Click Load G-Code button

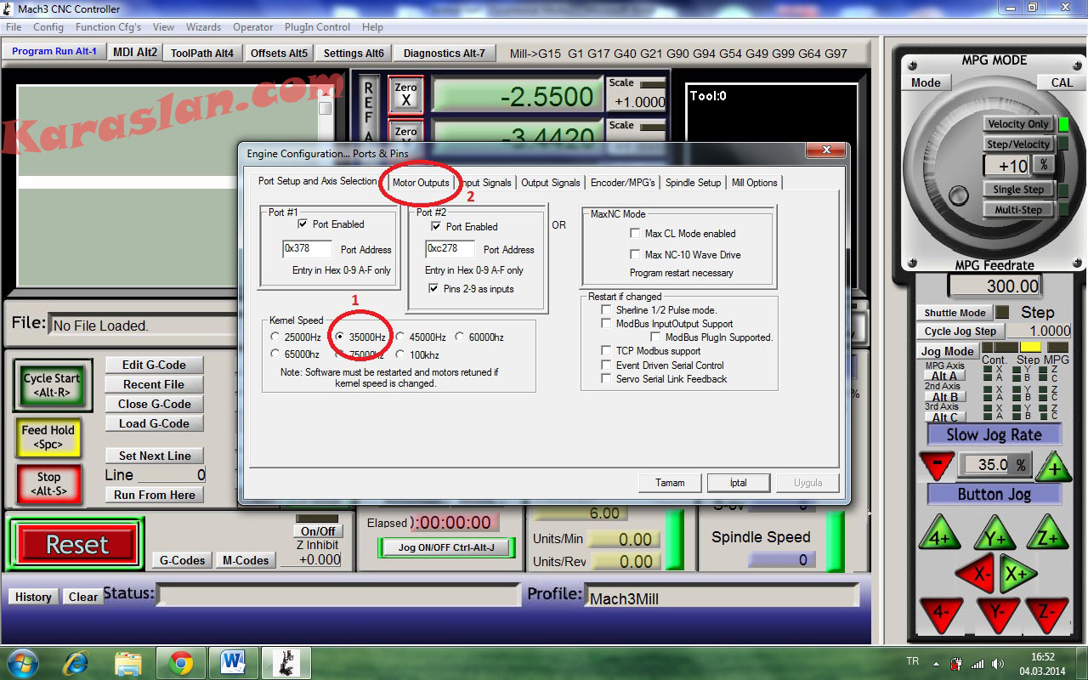[154, 423]
